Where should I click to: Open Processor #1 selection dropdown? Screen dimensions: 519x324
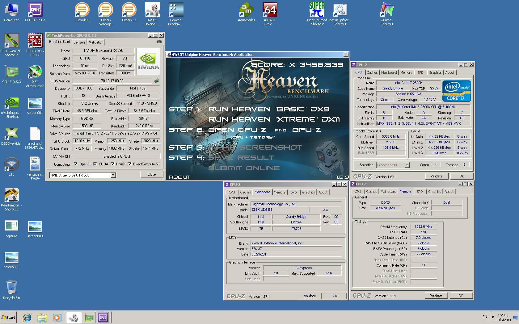[407, 165]
